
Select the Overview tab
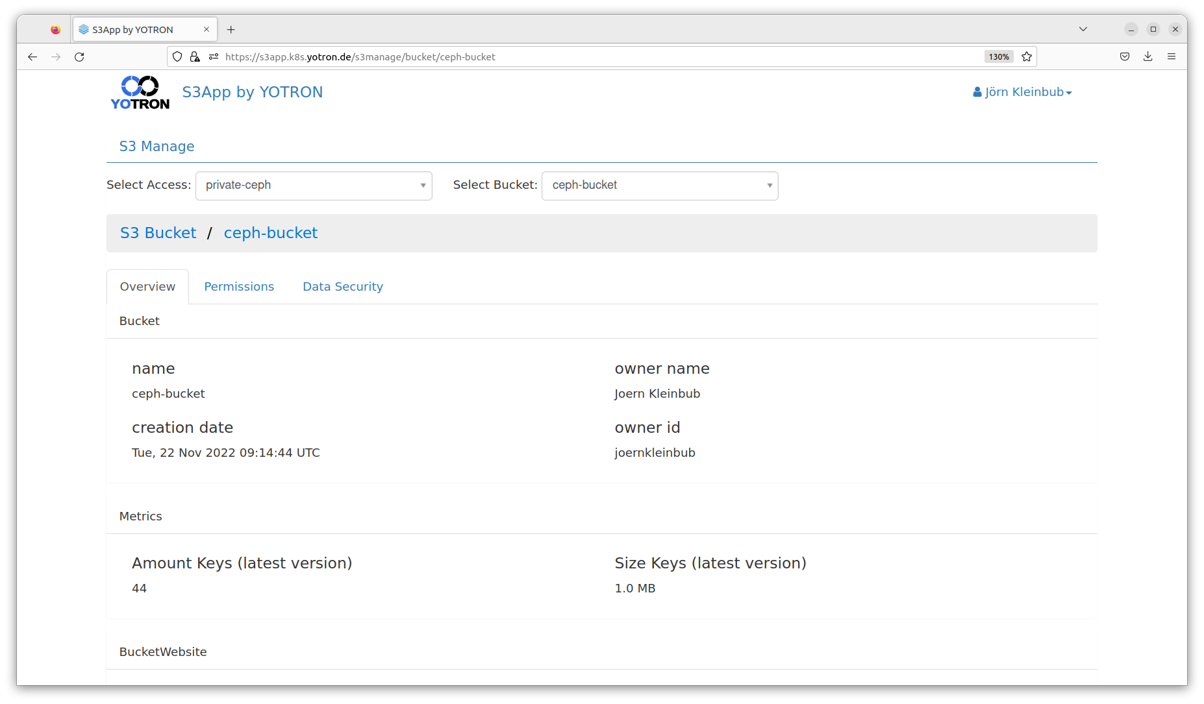[x=147, y=287]
